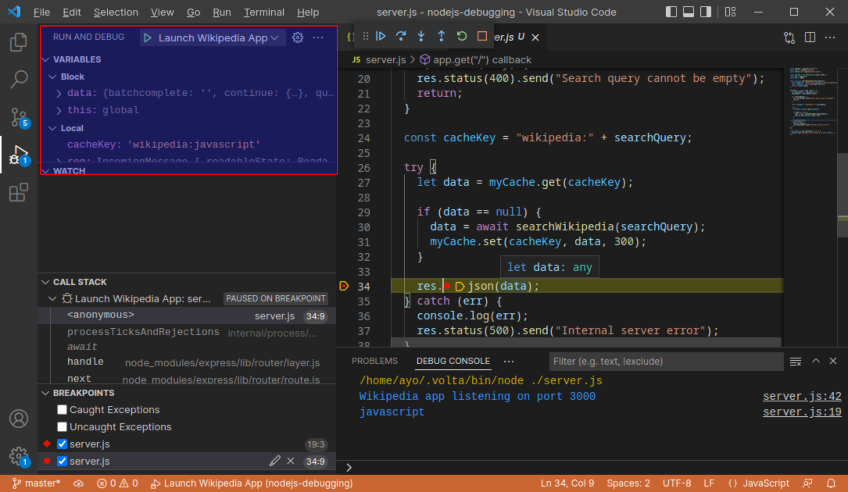The height and width of the screenshot is (492, 848).
Task: Click the Restart debug session icon
Action: pos(462,36)
